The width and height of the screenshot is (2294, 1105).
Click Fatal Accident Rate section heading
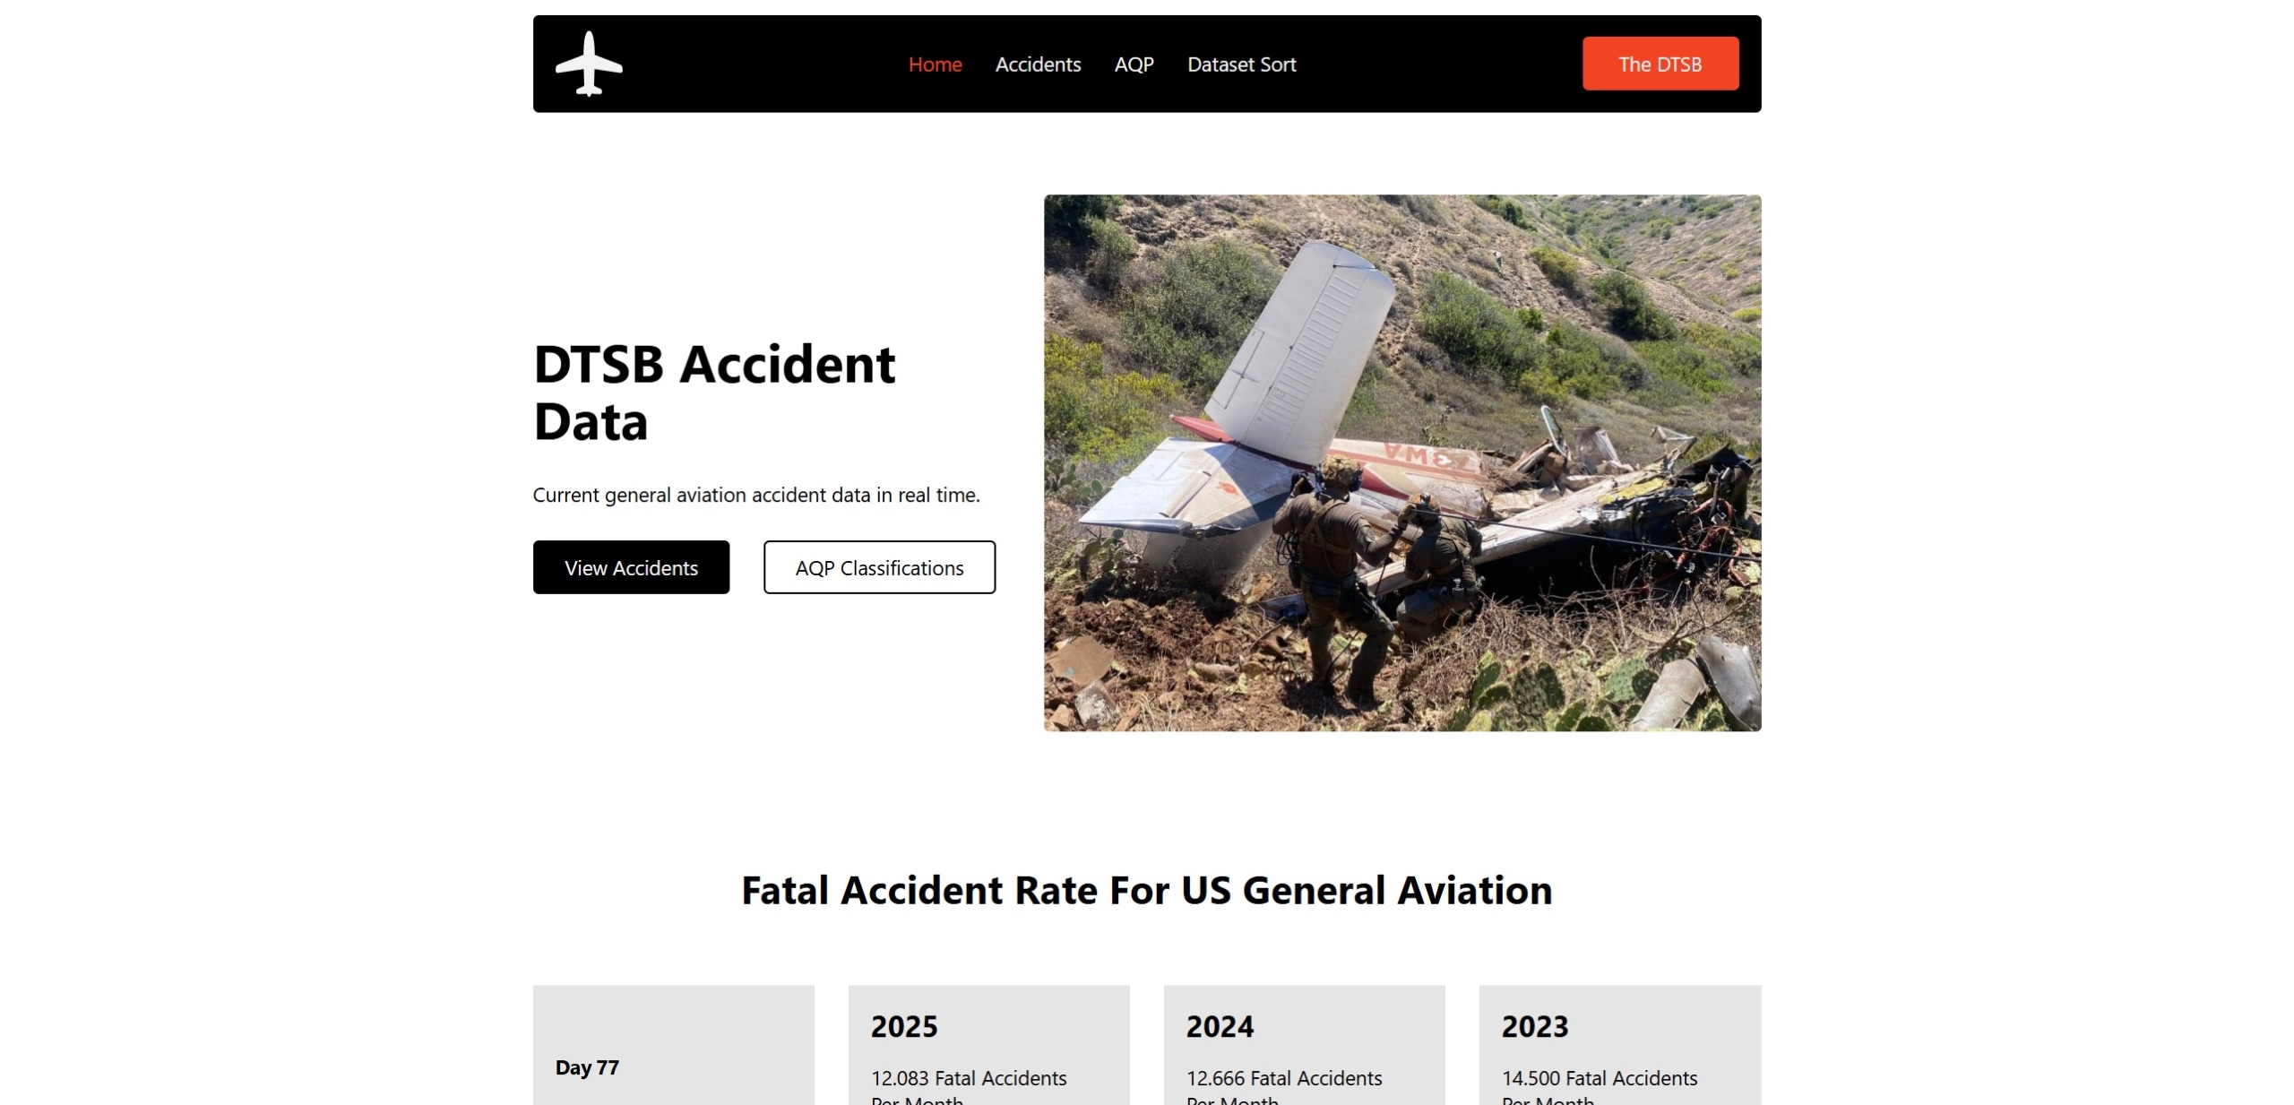point(1147,890)
